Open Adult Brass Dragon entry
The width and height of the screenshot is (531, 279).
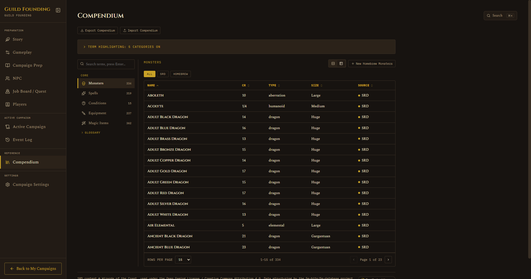click(270, 139)
